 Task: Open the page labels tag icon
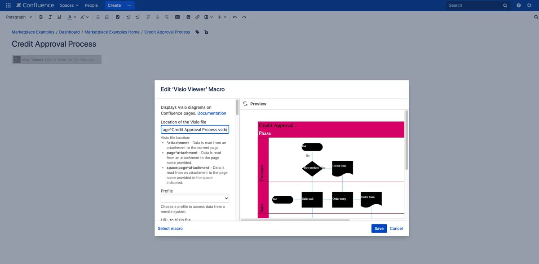click(197, 32)
